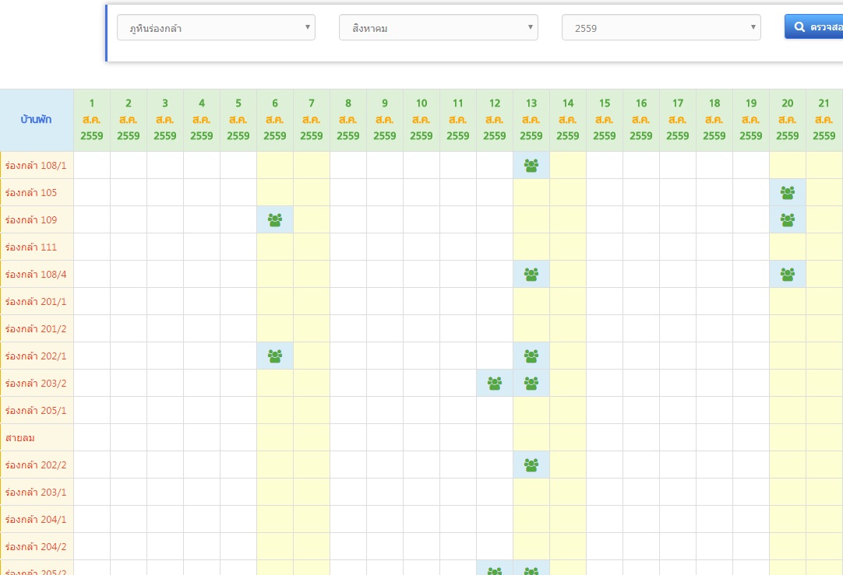Open the ภูหินร่องกล้า park dropdown

coord(216,27)
